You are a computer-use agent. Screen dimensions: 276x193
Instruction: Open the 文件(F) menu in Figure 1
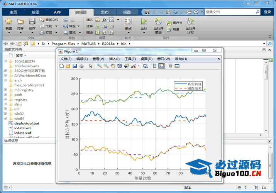pos(66,59)
